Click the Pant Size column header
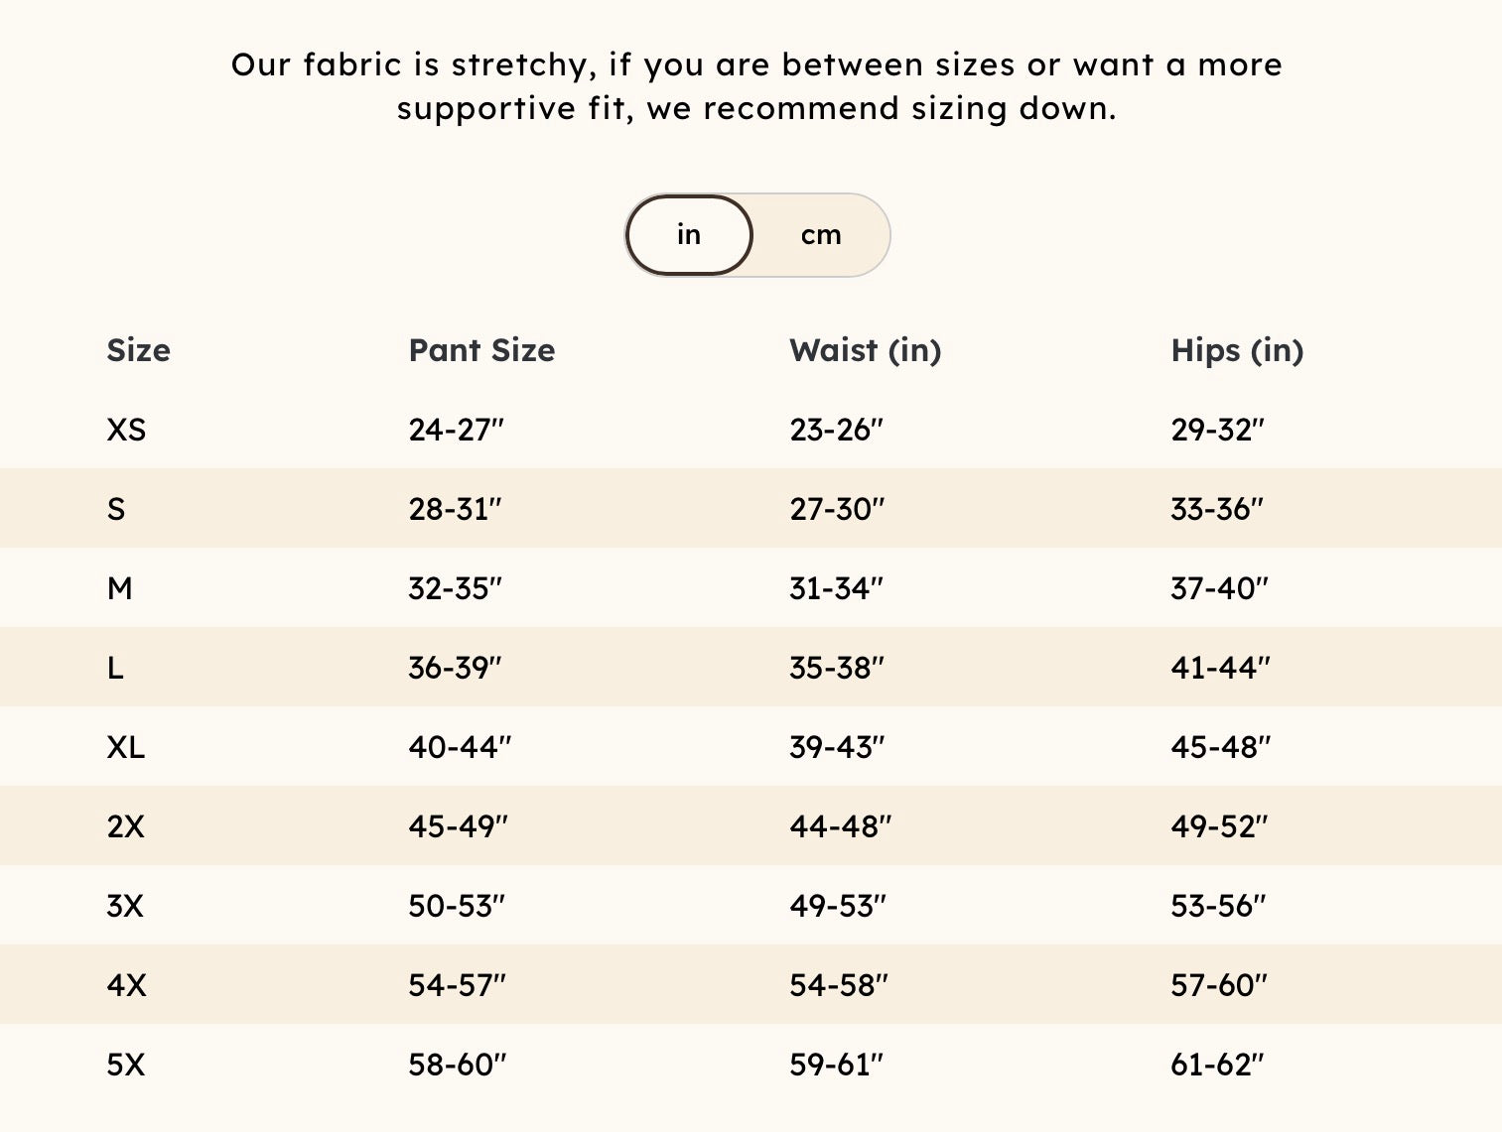Viewport: 1502px width, 1132px height. tap(481, 350)
